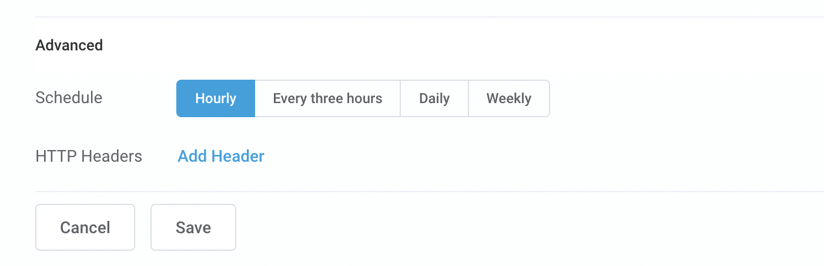Viewport: 824px width, 266px height.
Task: Open header entry via Add Header
Action: pyautogui.click(x=221, y=156)
